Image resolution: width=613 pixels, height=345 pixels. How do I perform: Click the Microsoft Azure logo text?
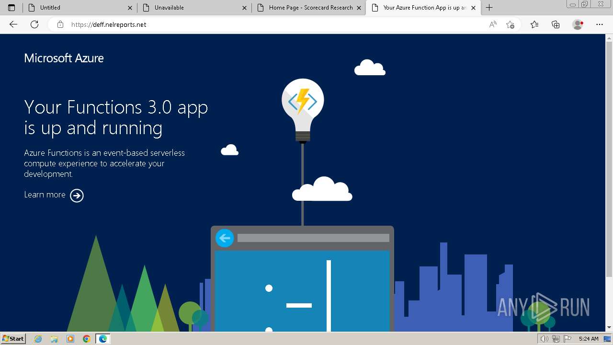pyautogui.click(x=64, y=58)
